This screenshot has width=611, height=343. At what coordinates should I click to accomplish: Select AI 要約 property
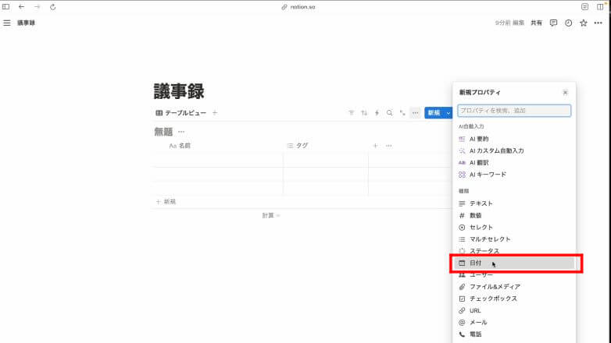[514, 139]
